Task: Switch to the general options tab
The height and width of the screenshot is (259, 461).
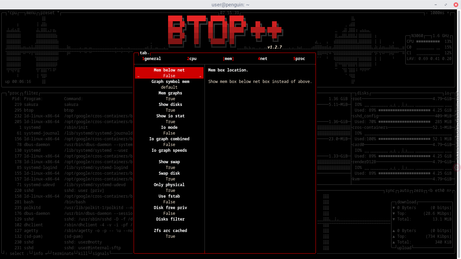Action: (x=152, y=59)
